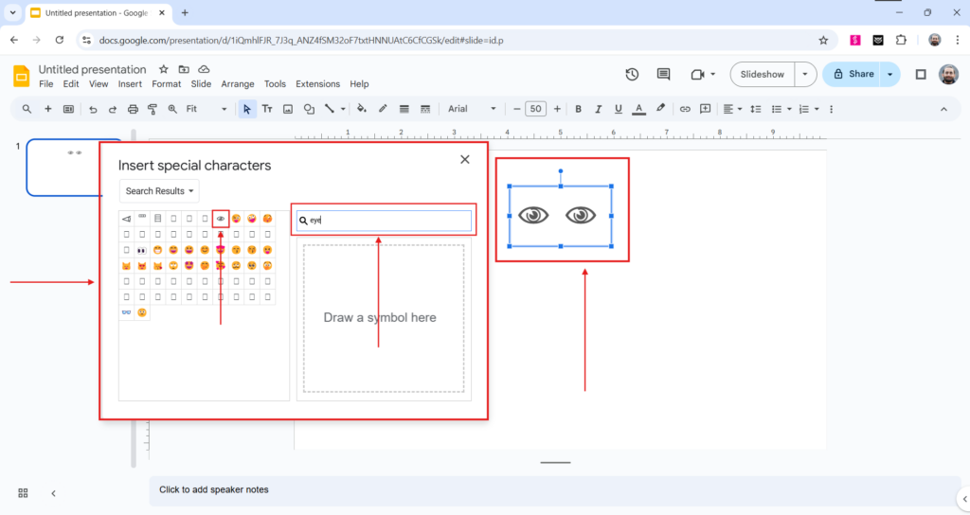
Task: Click the Insert link icon
Action: click(685, 109)
